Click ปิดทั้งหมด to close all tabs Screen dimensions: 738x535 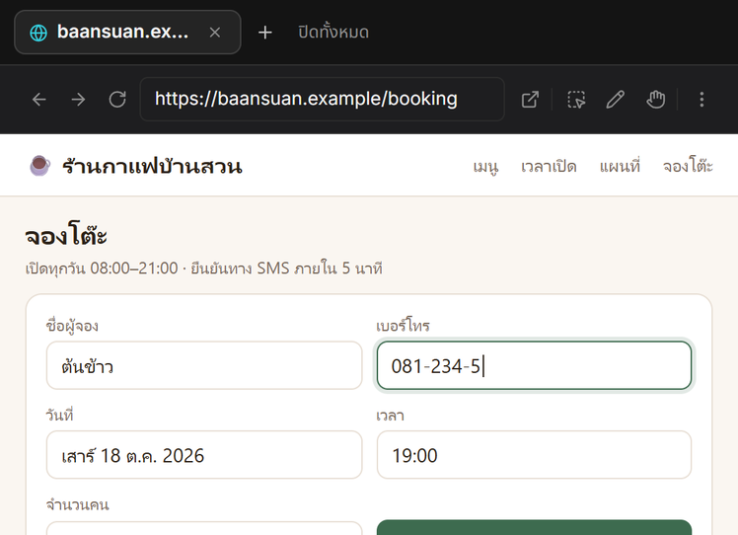click(333, 32)
